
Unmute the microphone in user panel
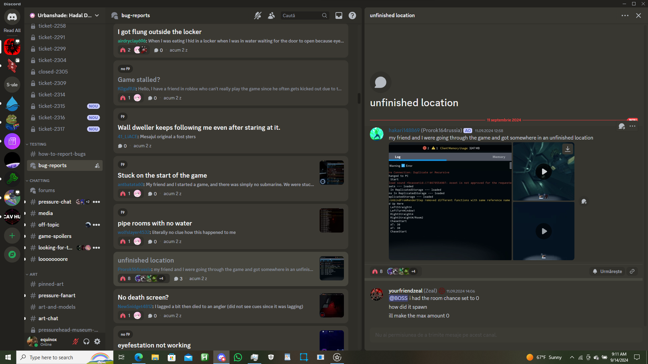point(76,341)
